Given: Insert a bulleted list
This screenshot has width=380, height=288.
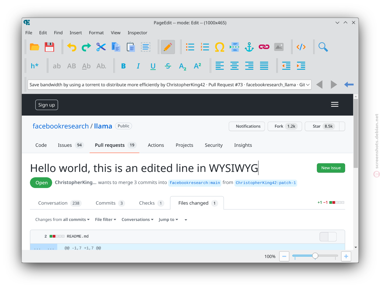Looking at the screenshot, I should coord(190,47).
